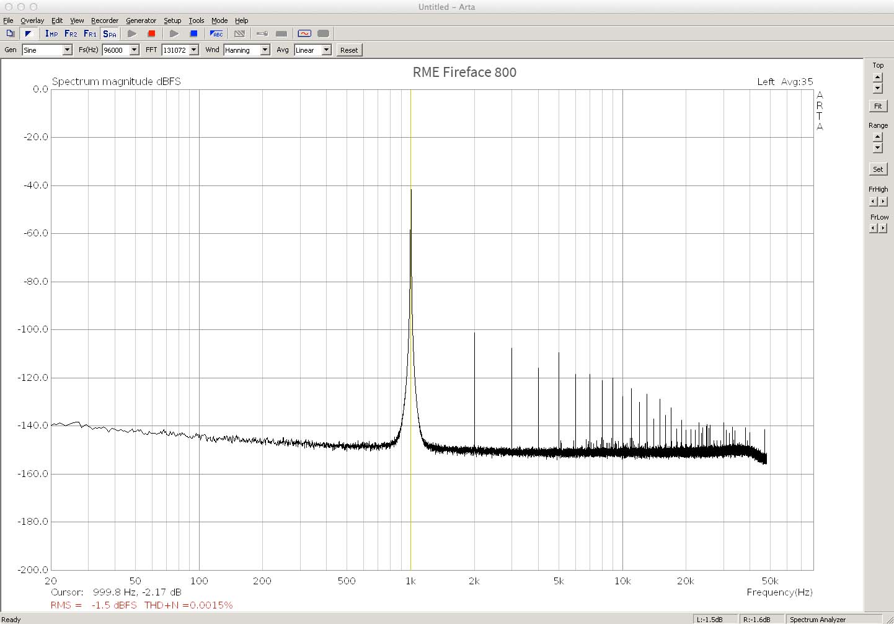
Task: Click FrLow right arrow
Action: 883,228
